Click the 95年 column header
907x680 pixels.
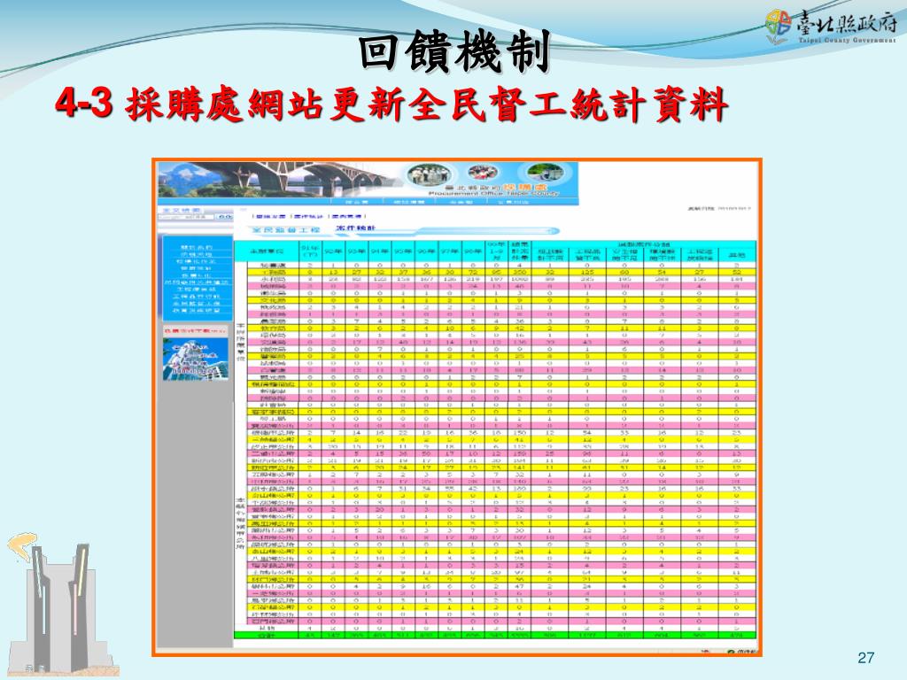403,251
